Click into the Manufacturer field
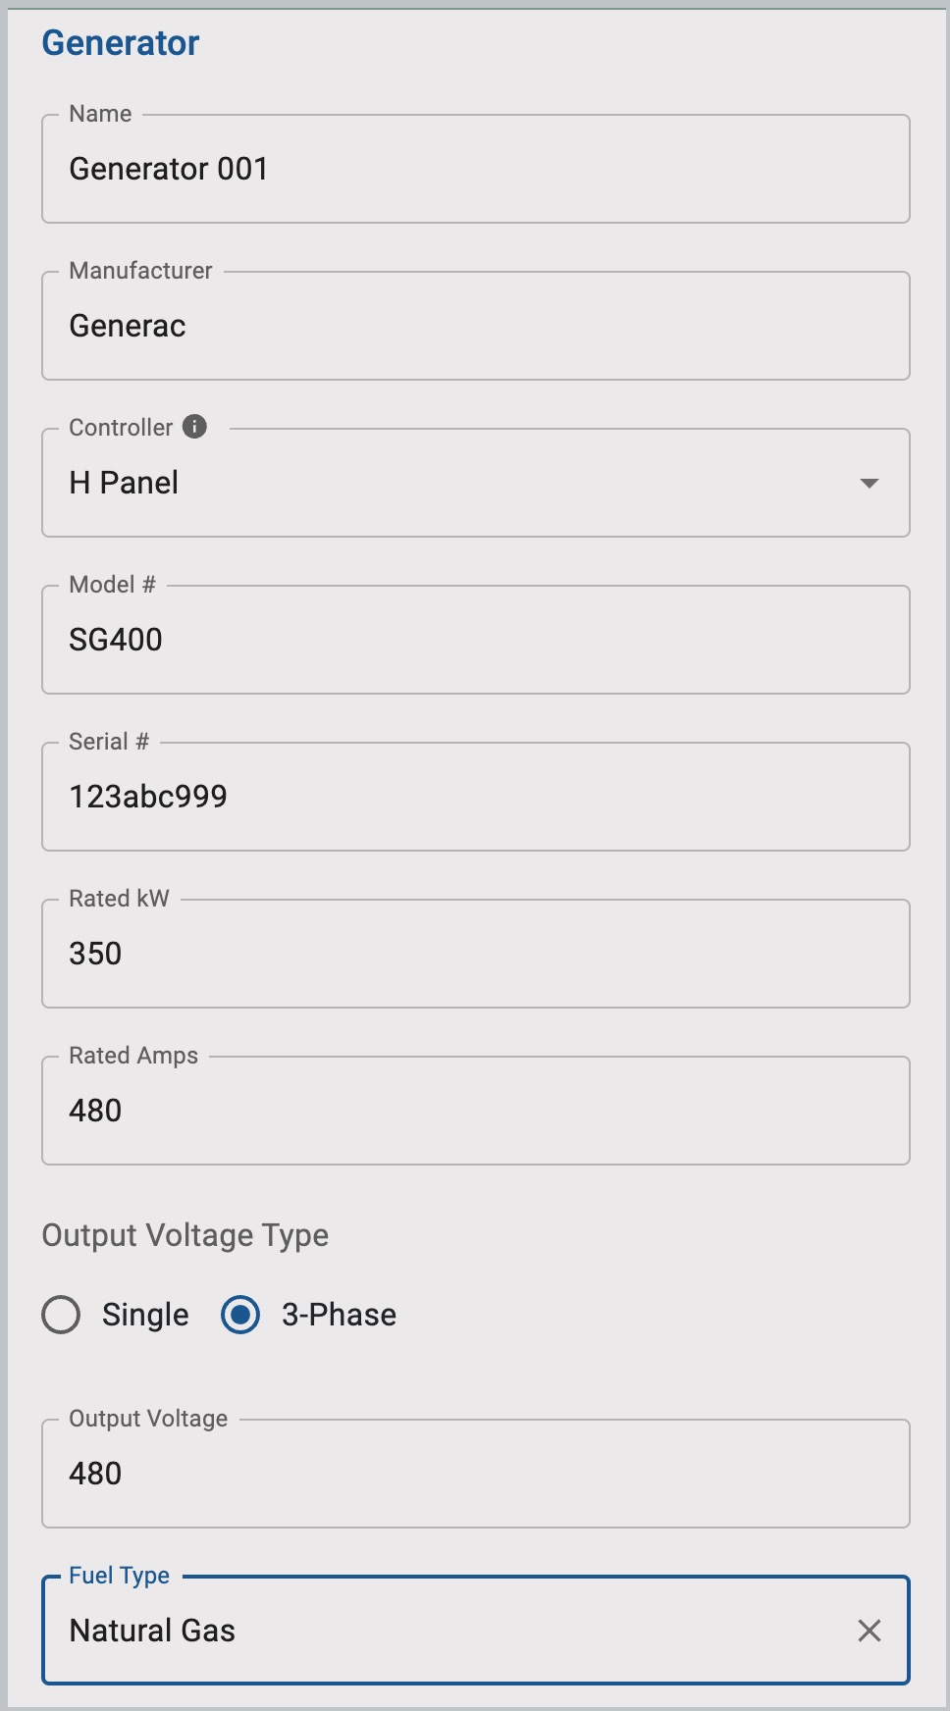Screen dimensions: 950x1711 (x=475, y=326)
